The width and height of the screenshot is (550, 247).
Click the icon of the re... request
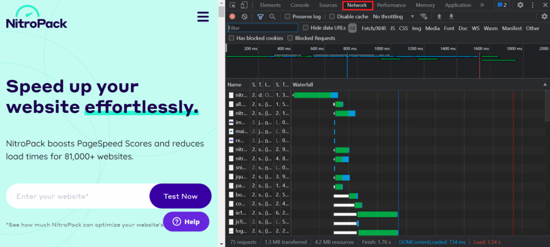[231, 141]
